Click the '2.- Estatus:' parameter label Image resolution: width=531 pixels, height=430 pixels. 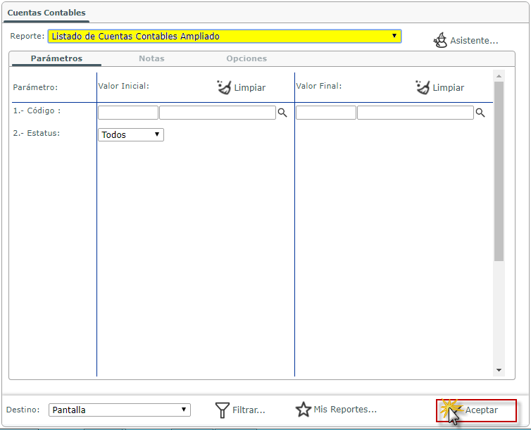(36, 133)
